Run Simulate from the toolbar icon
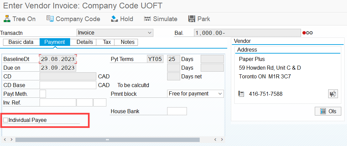The image size is (347, 146). point(147,19)
